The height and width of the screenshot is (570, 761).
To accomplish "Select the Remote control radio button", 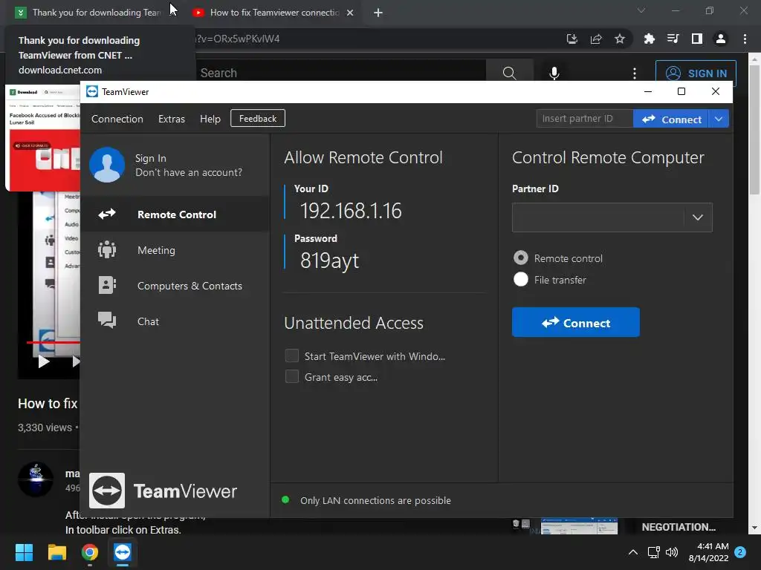I will (x=521, y=258).
